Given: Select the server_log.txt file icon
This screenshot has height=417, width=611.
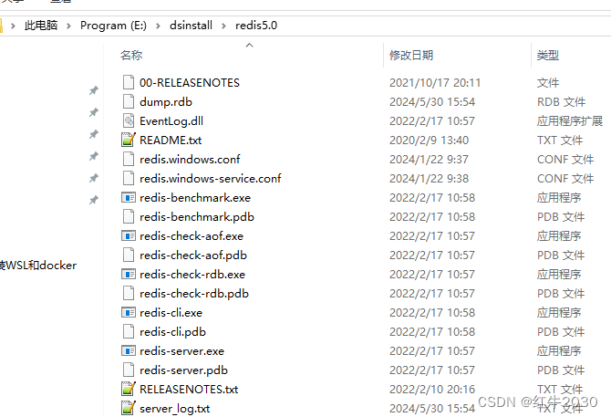Looking at the screenshot, I should [x=129, y=408].
